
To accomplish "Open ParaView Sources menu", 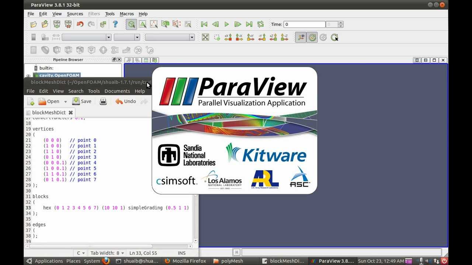I will 75,14.
